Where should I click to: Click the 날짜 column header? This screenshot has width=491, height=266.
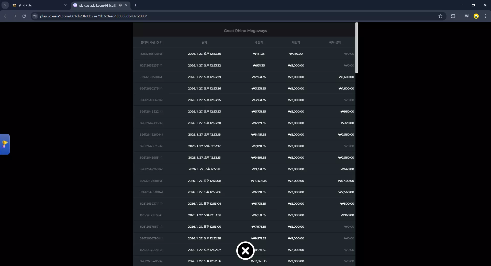coord(204,42)
